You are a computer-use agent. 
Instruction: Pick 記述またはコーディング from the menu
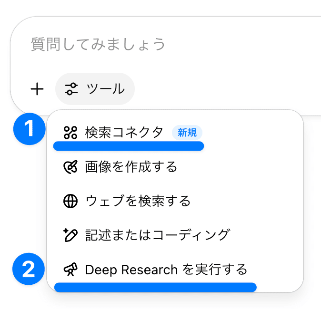(x=157, y=235)
